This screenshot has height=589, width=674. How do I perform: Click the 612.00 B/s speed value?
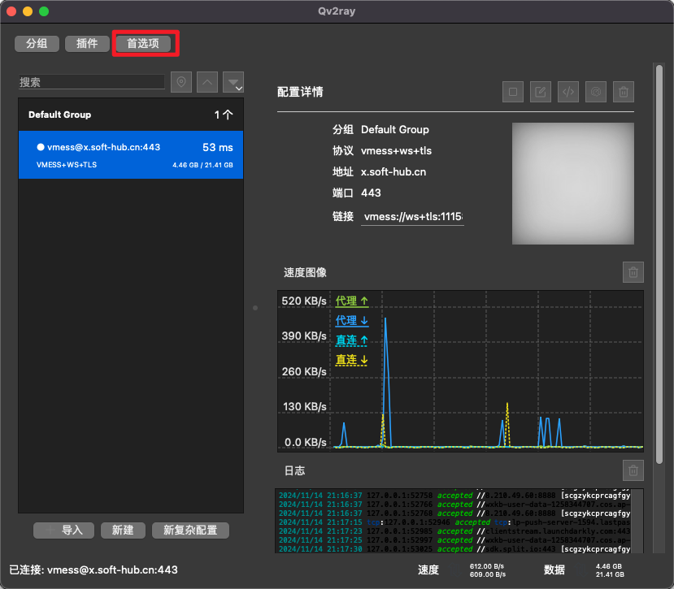point(486,566)
